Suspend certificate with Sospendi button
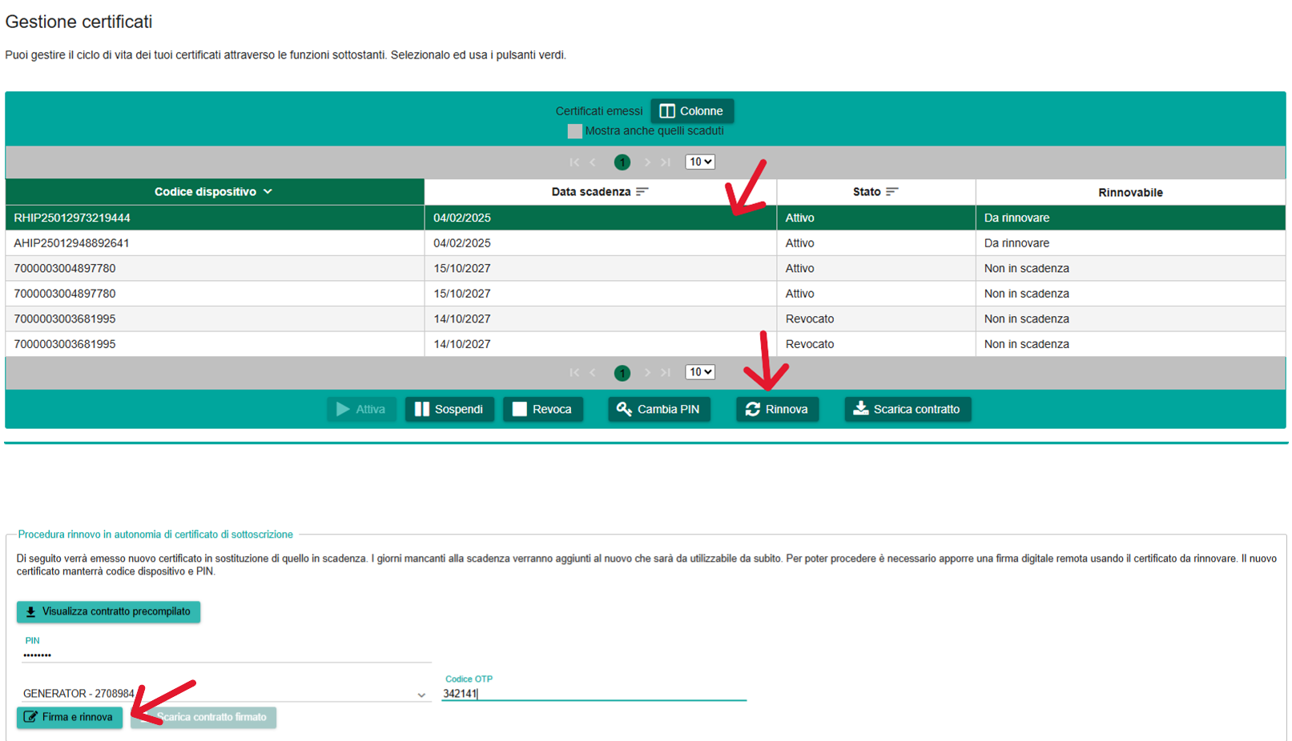 [449, 410]
